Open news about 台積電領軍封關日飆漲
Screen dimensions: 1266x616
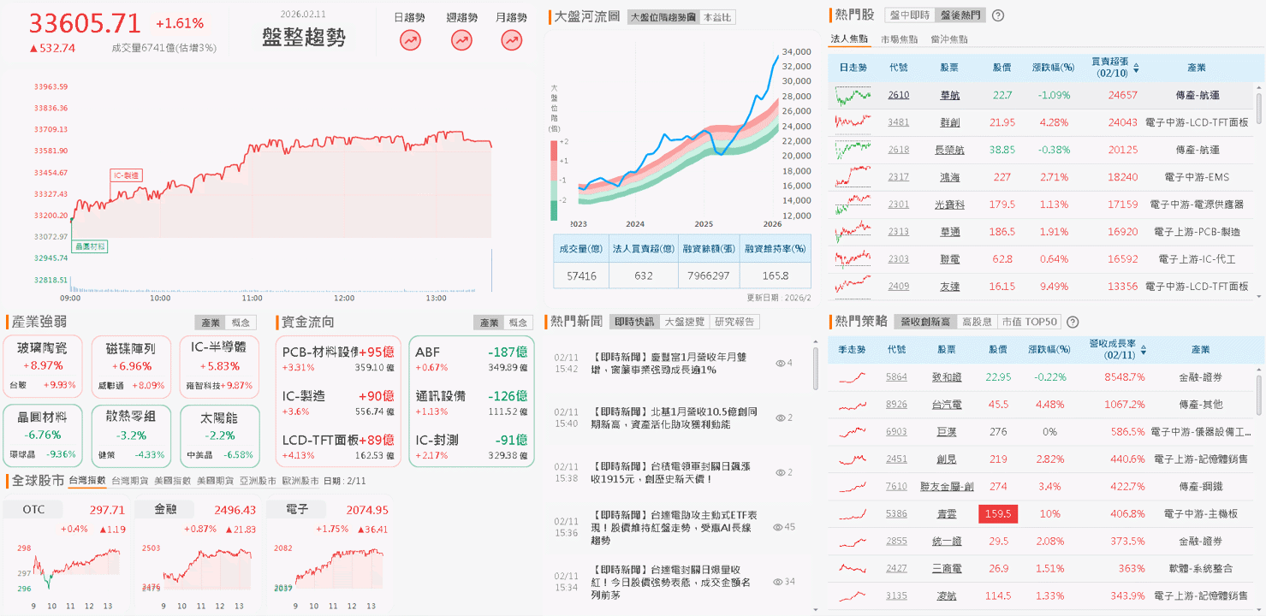tap(670, 473)
